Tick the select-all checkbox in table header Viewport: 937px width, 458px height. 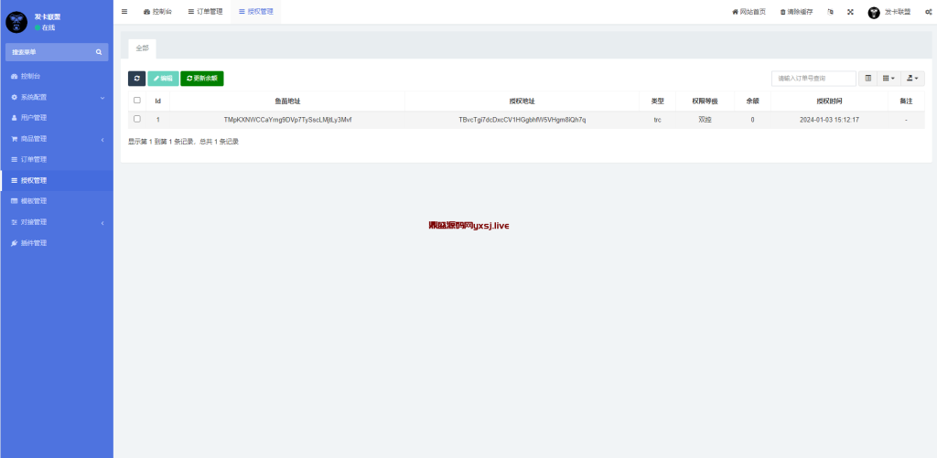(x=137, y=101)
